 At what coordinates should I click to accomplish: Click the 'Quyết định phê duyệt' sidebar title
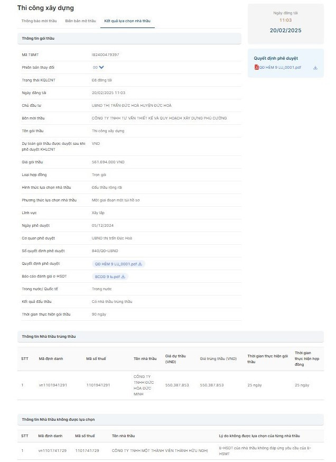coord(275,58)
